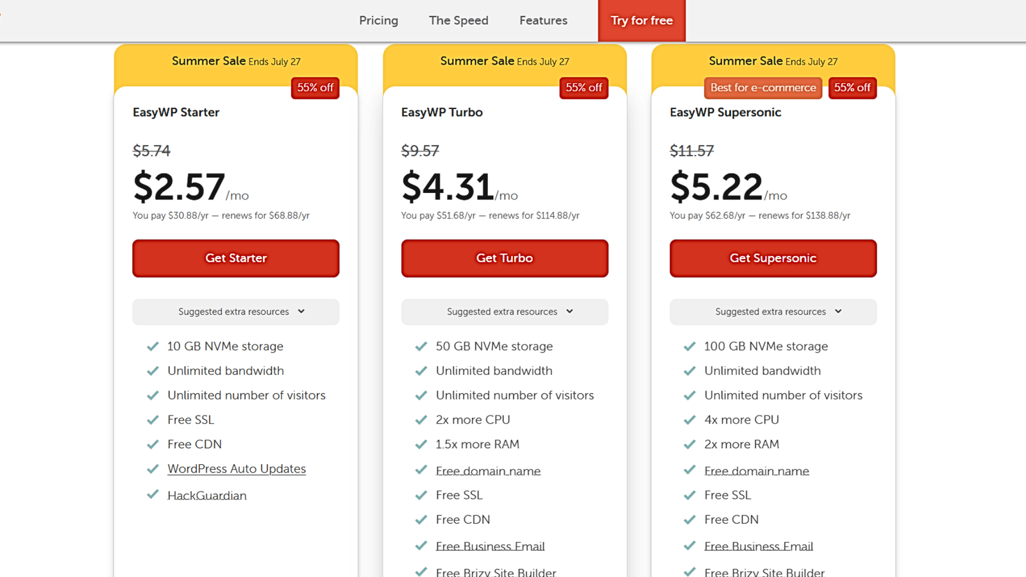Expand Suggested extra resources under EasyWP Supersonic

tap(773, 312)
